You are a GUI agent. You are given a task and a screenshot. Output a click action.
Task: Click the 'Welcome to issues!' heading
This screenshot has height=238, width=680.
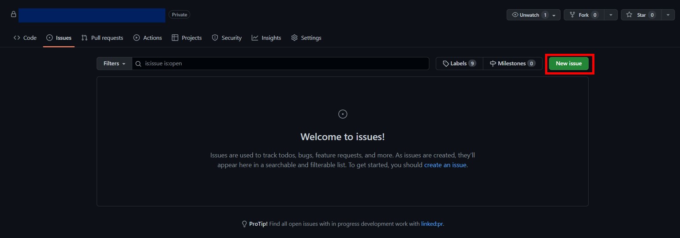pos(343,137)
